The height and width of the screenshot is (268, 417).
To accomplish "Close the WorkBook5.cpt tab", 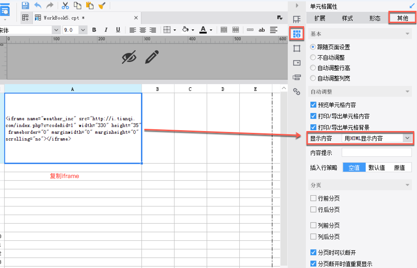I will [x=136, y=18].
